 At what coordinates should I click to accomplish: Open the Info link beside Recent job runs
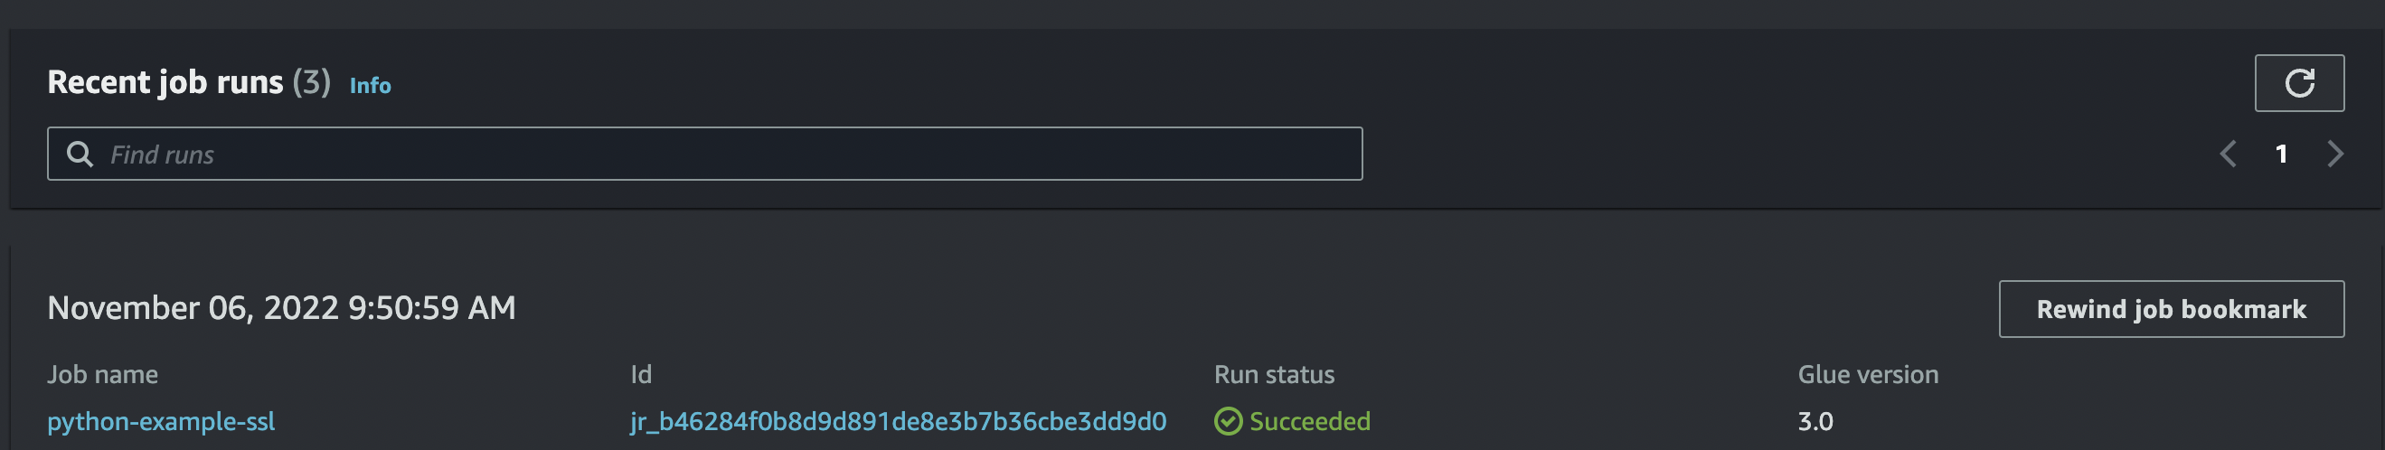(370, 85)
